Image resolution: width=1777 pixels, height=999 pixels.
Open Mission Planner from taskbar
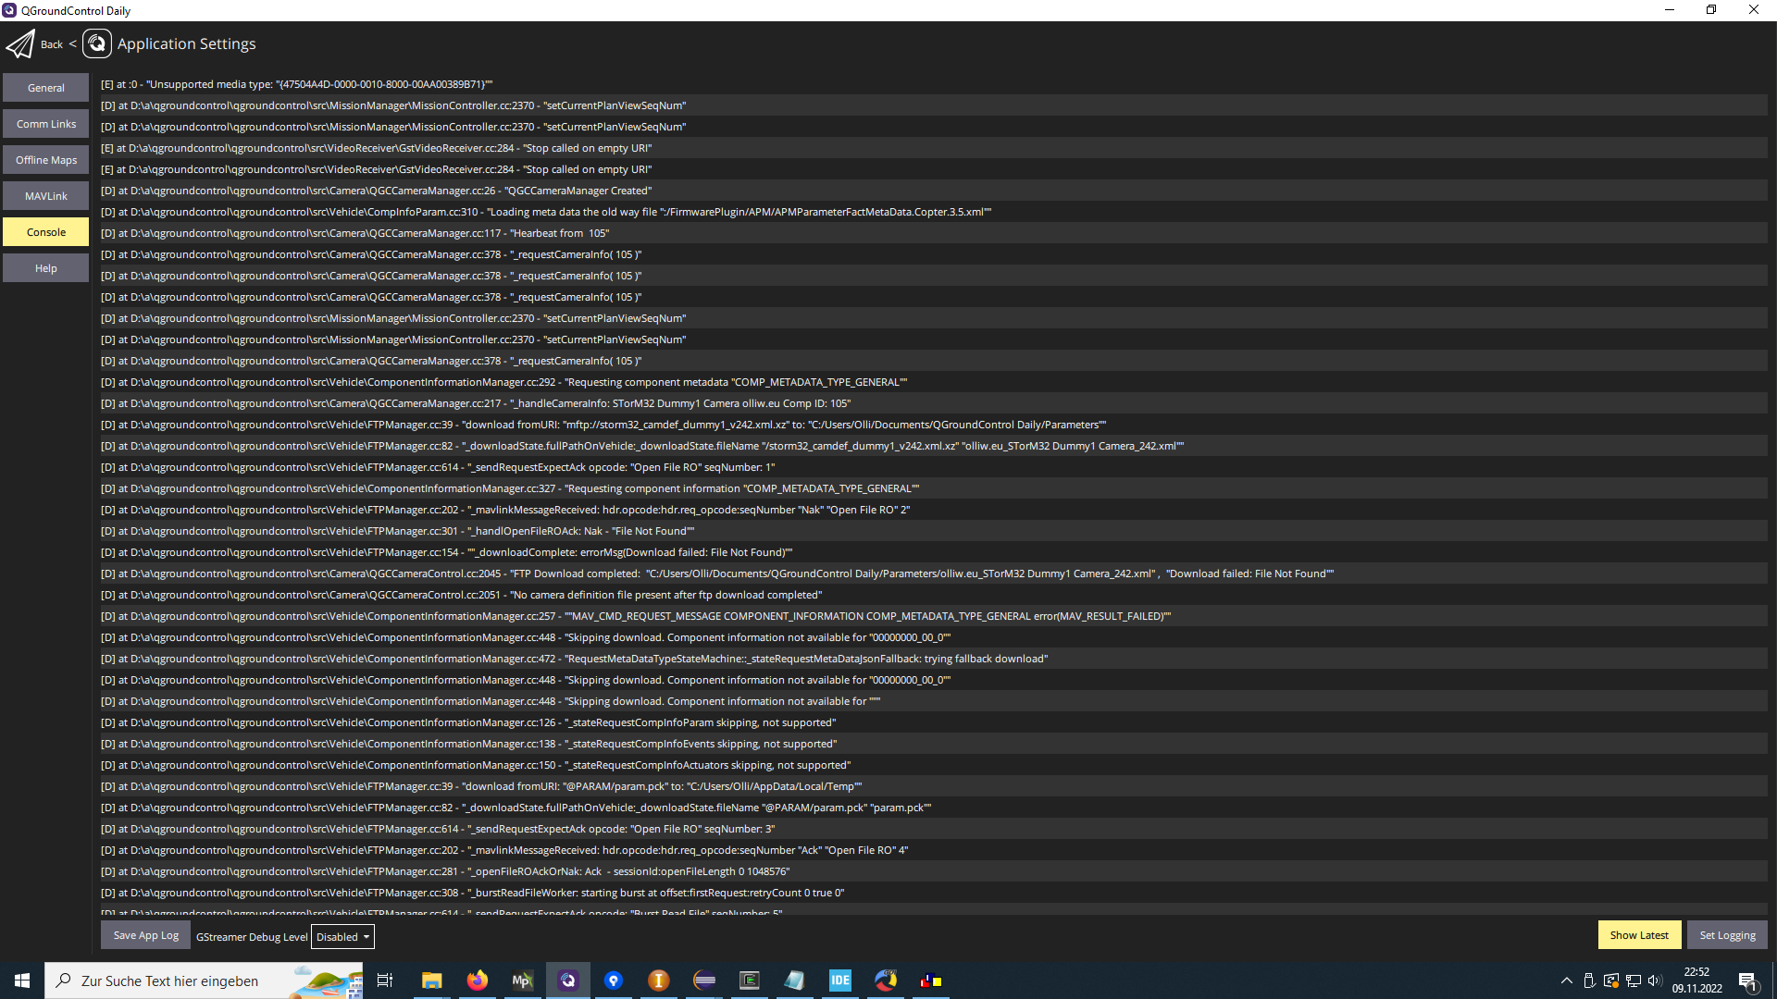(522, 980)
